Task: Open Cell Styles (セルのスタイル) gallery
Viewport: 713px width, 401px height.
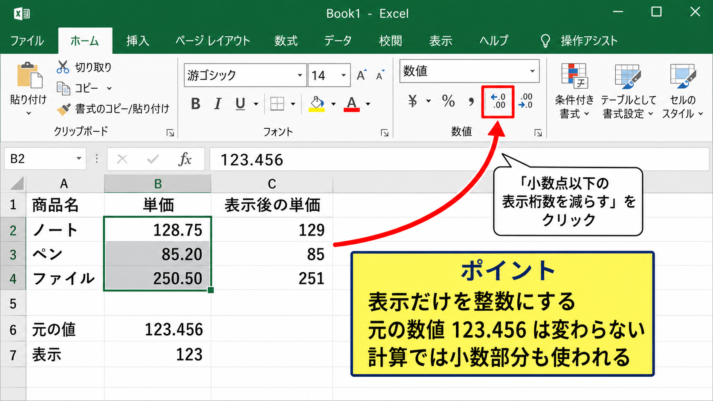Action: pos(682,91)
